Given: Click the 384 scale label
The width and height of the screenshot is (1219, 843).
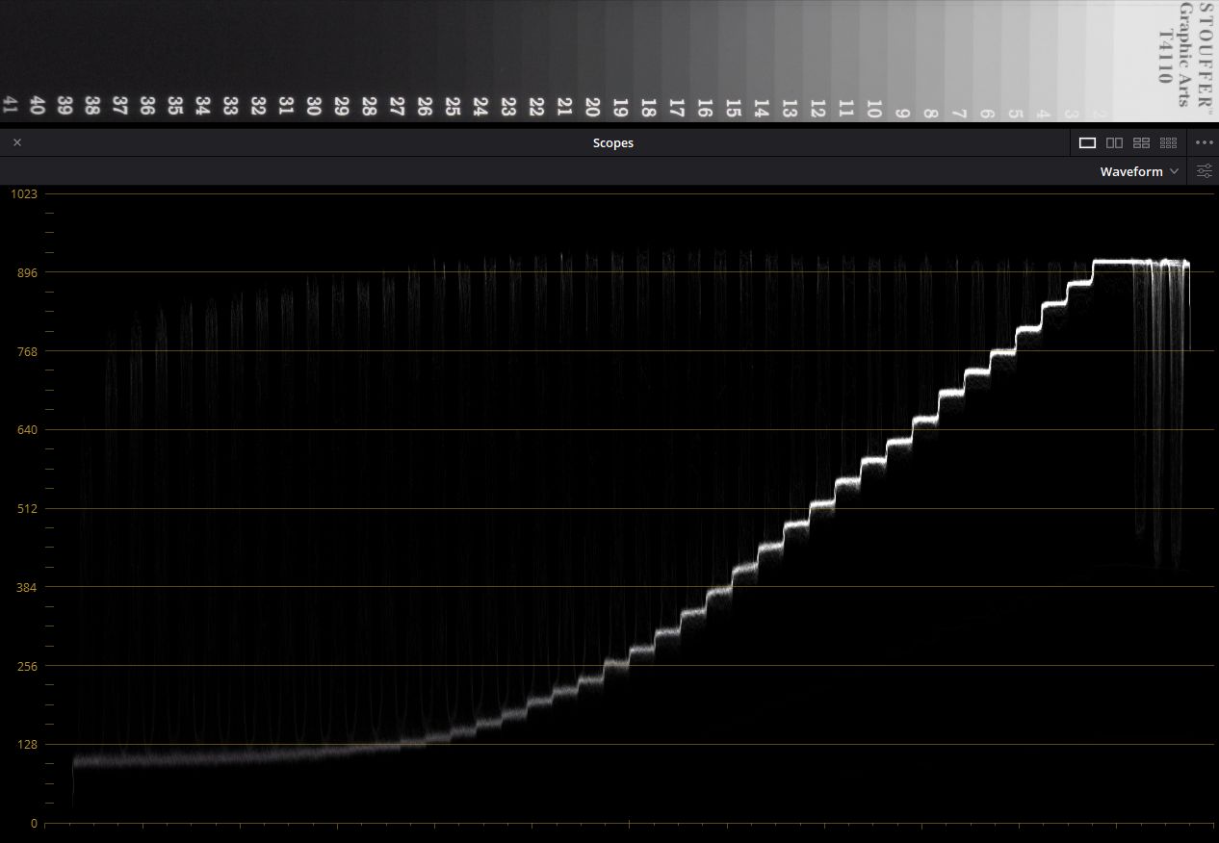Looking at the screenshot, I should click(x=27, y=587).
